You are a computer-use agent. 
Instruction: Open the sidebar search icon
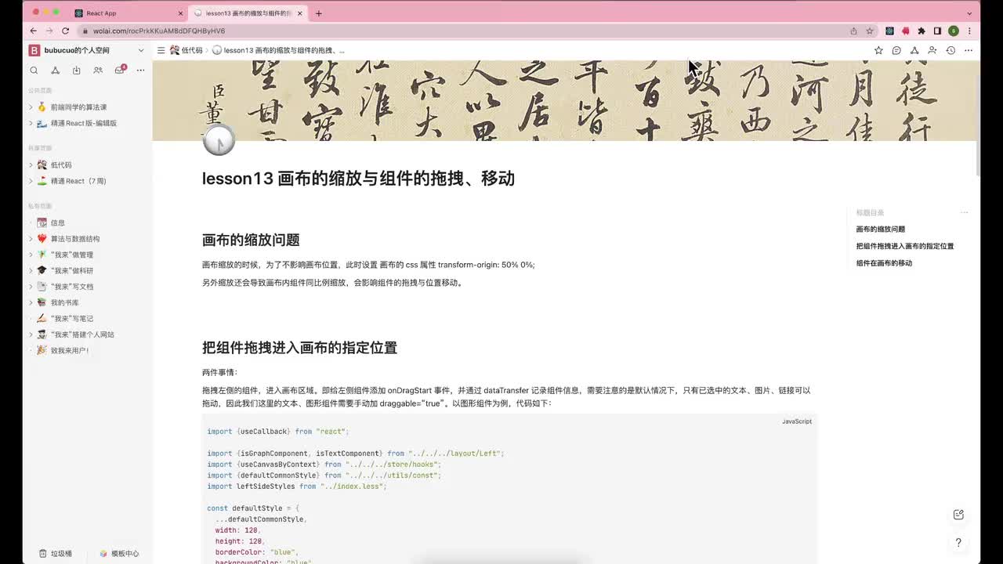click(x=34, y=70)
